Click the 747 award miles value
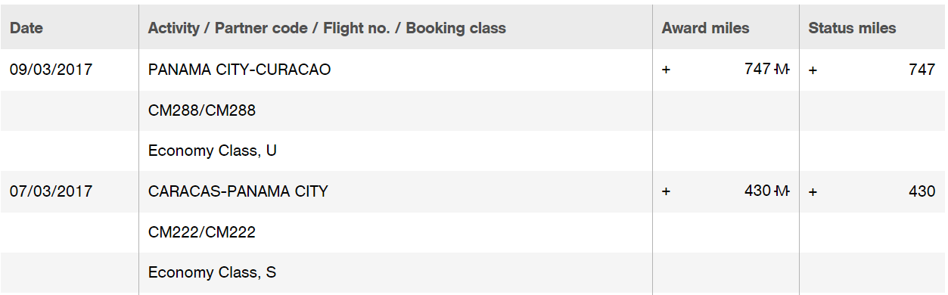Image resolution: width=948 pixels, height=295 pixels. (757, 70)
